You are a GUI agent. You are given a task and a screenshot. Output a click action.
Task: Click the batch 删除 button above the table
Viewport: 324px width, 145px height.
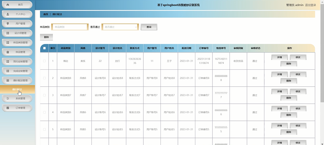tap(47, 37)
